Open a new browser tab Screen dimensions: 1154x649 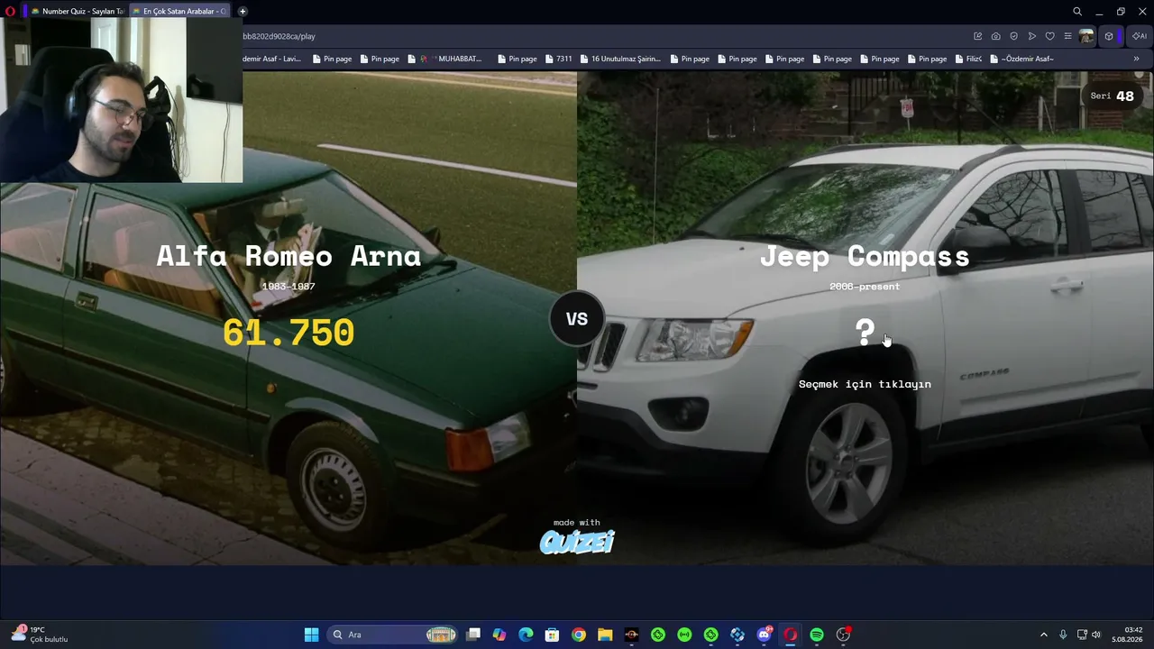(x=243, y=11)
